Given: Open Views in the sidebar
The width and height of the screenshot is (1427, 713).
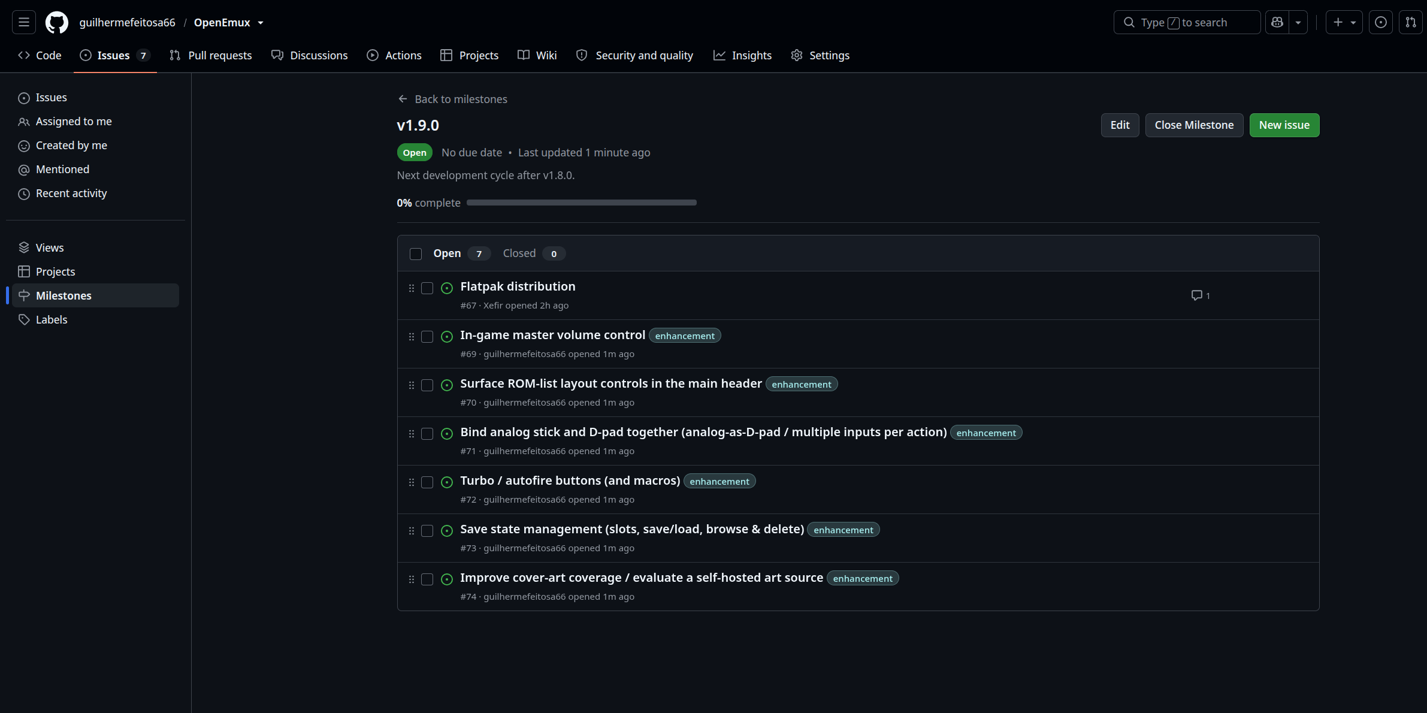Looking at the screenshot, I should 95,247.
